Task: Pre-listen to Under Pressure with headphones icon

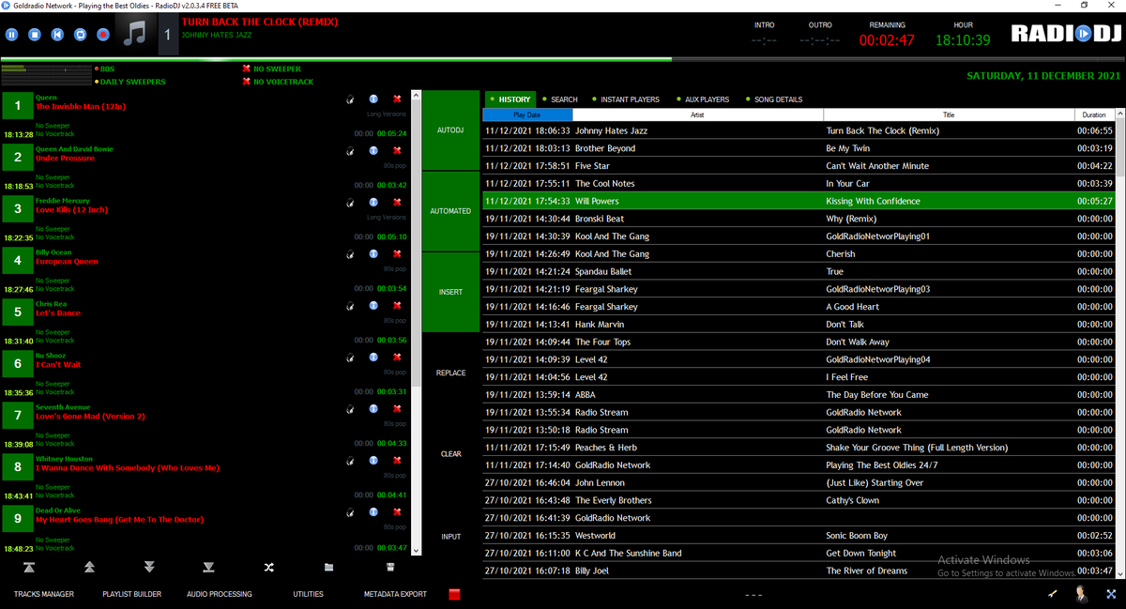Action: 350,150
